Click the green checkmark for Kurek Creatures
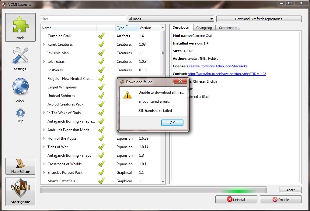 (101, 45)
